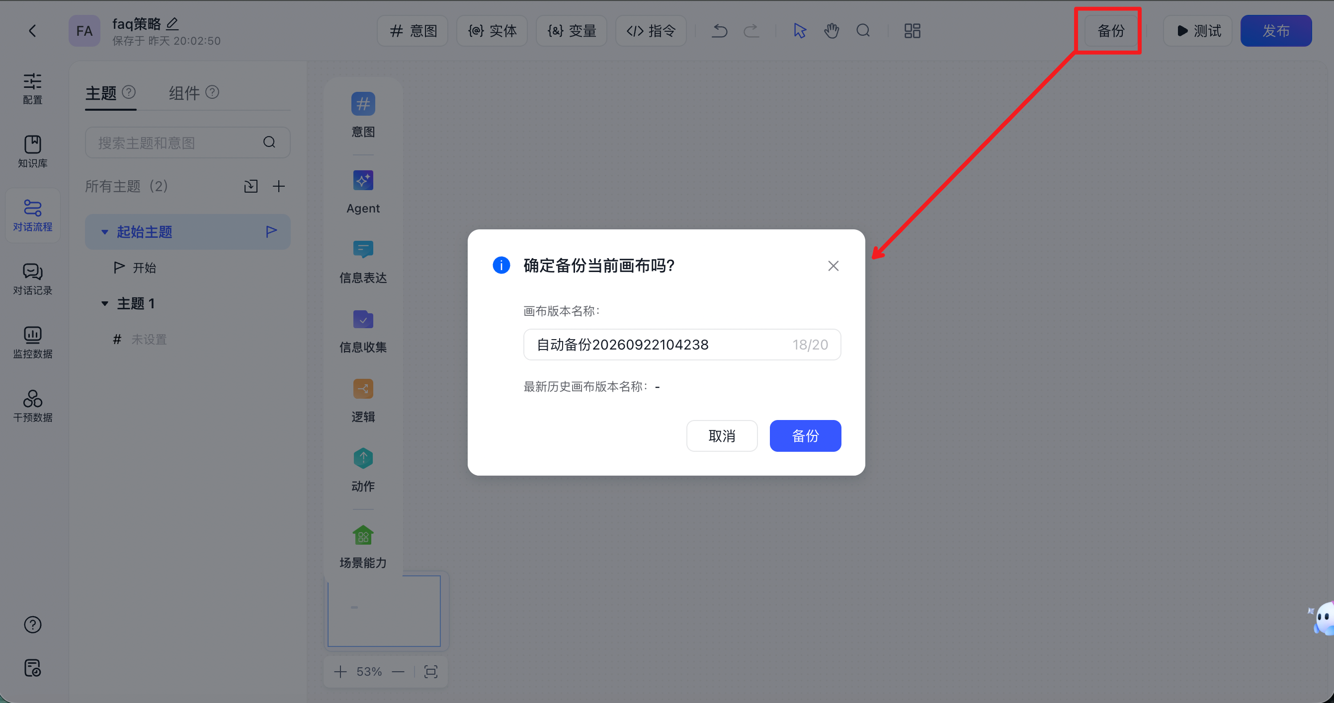Collapse the 起始主题 tree node

coord(104,232)
